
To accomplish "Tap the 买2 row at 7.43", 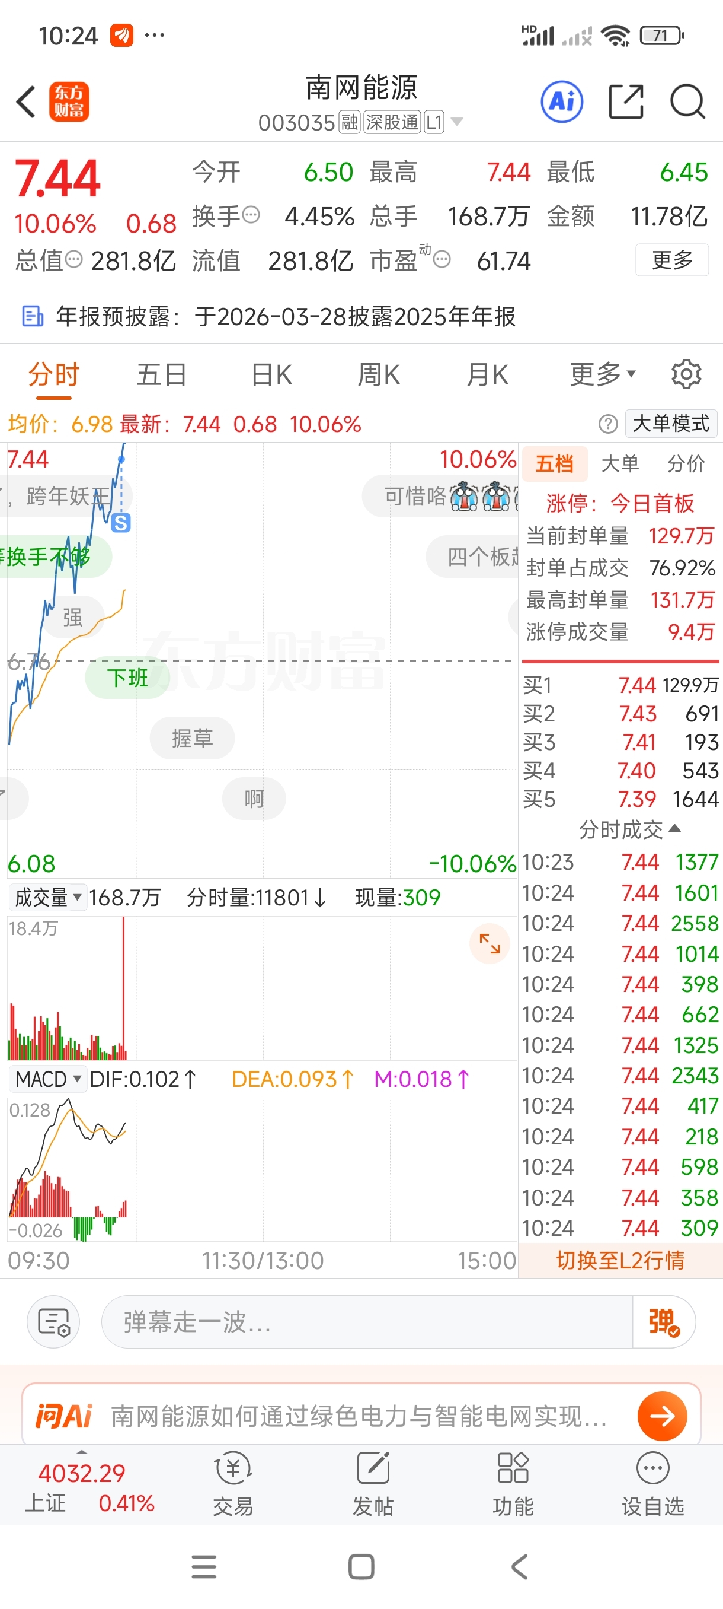I will click(620, 713).
